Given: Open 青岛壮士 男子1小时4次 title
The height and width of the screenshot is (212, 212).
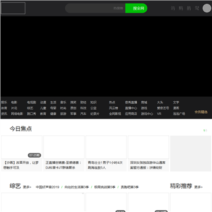Looking at the screenshot, I should pyautogui.click(x=105, y=165).
